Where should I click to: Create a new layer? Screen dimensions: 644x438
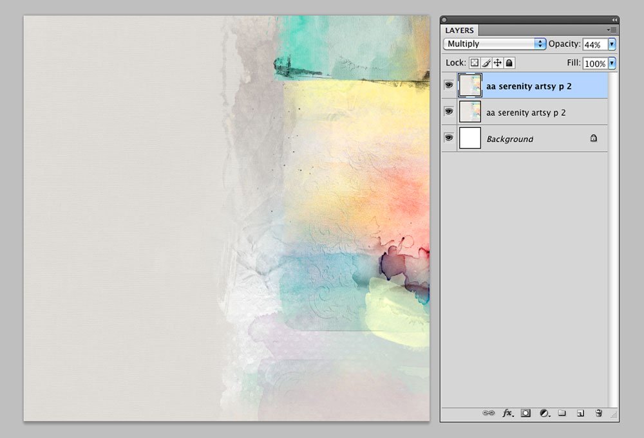coord(580,413)
